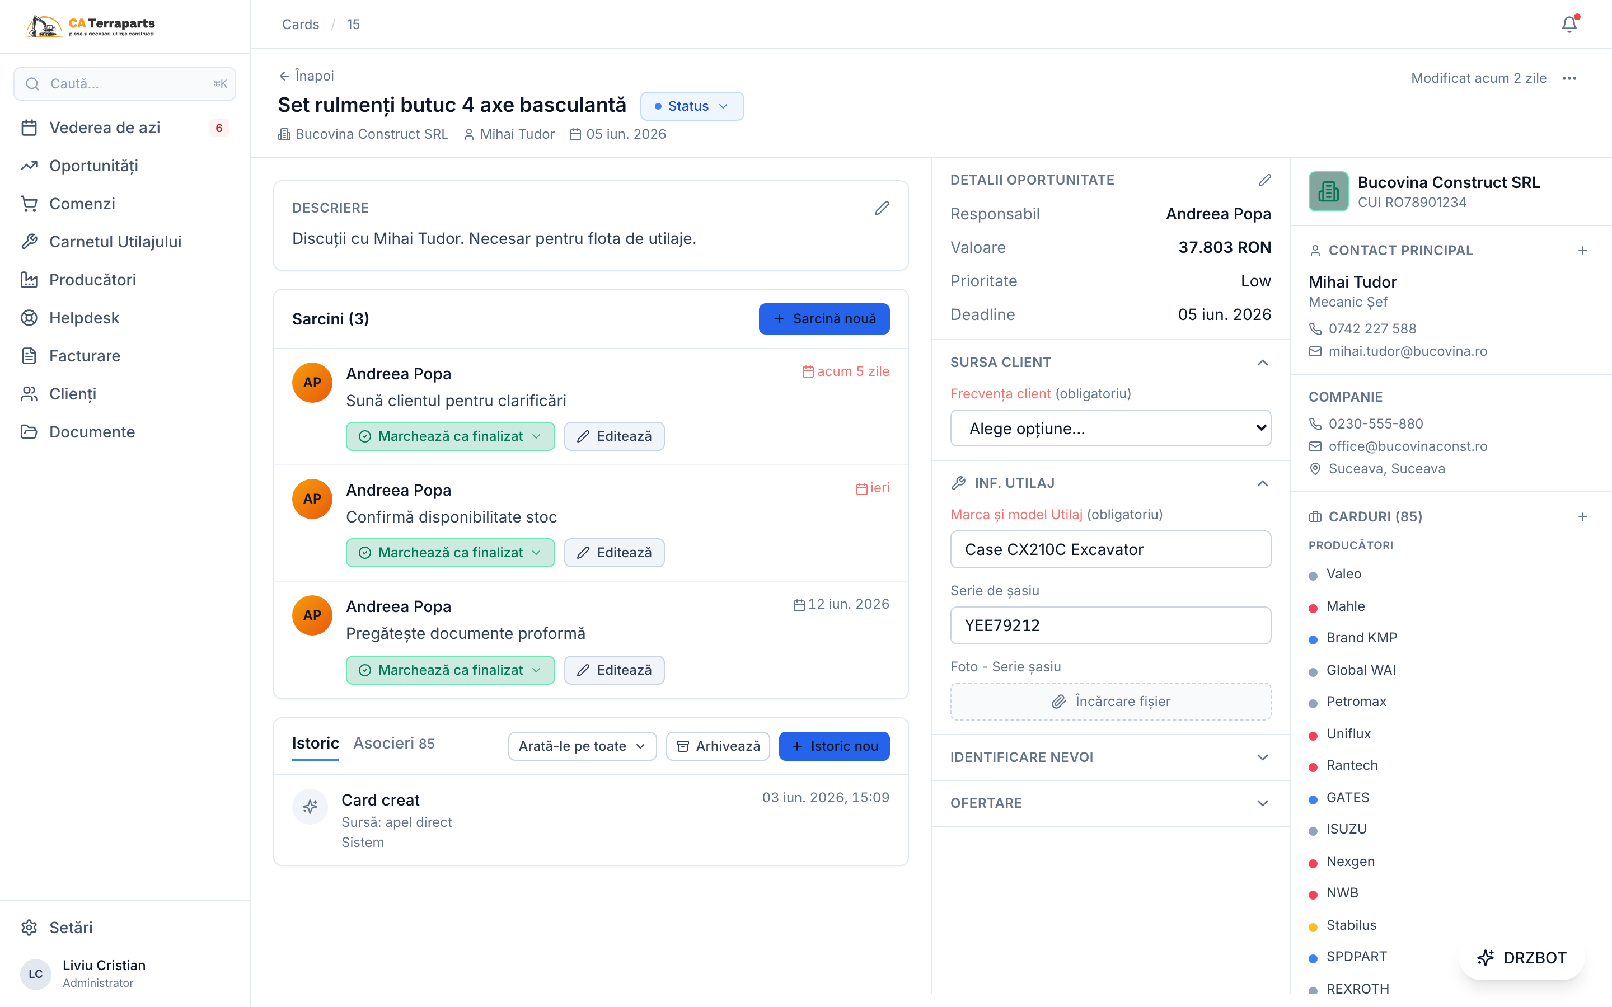Click Arhivează button
This screenshot has width=1612, height=1007.
tap(718, 746)
